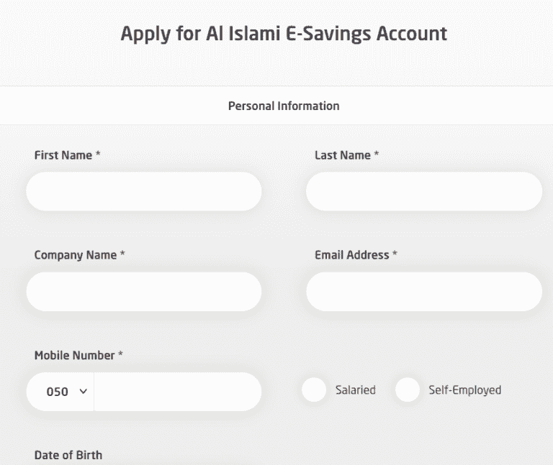The width and height of the screenshot is (553, 465).
Task: Click the Apply for Al Islami heading
Action: [x=284, y=34]
